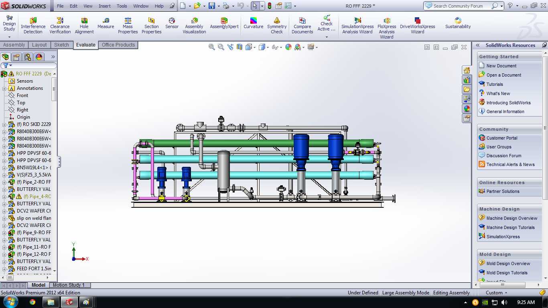Select the Front plane in the tree
The width and height of the screenshot is (548, 308).
coord(22,95)
